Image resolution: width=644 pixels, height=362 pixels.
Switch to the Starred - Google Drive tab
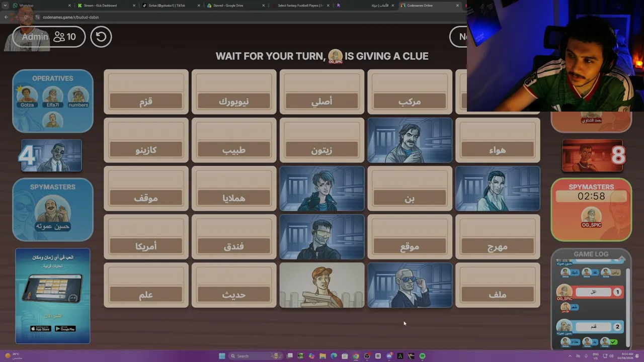[234, 6]
